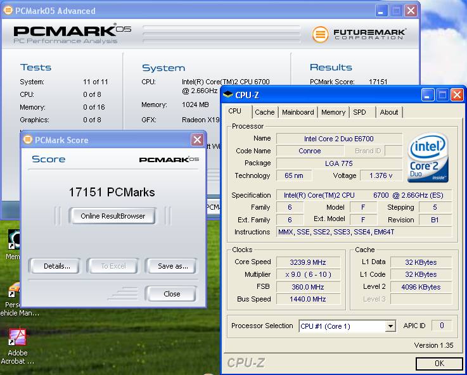Click the Stepping value 5
Image resolution: width=467 pixels, height=375 pixels.
tap(435, 207)
